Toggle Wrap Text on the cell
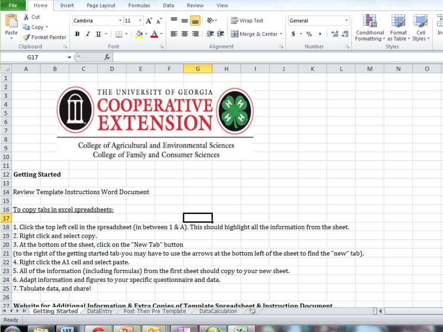The height and width of the screenshot is (332, 443). pos(247,21)
